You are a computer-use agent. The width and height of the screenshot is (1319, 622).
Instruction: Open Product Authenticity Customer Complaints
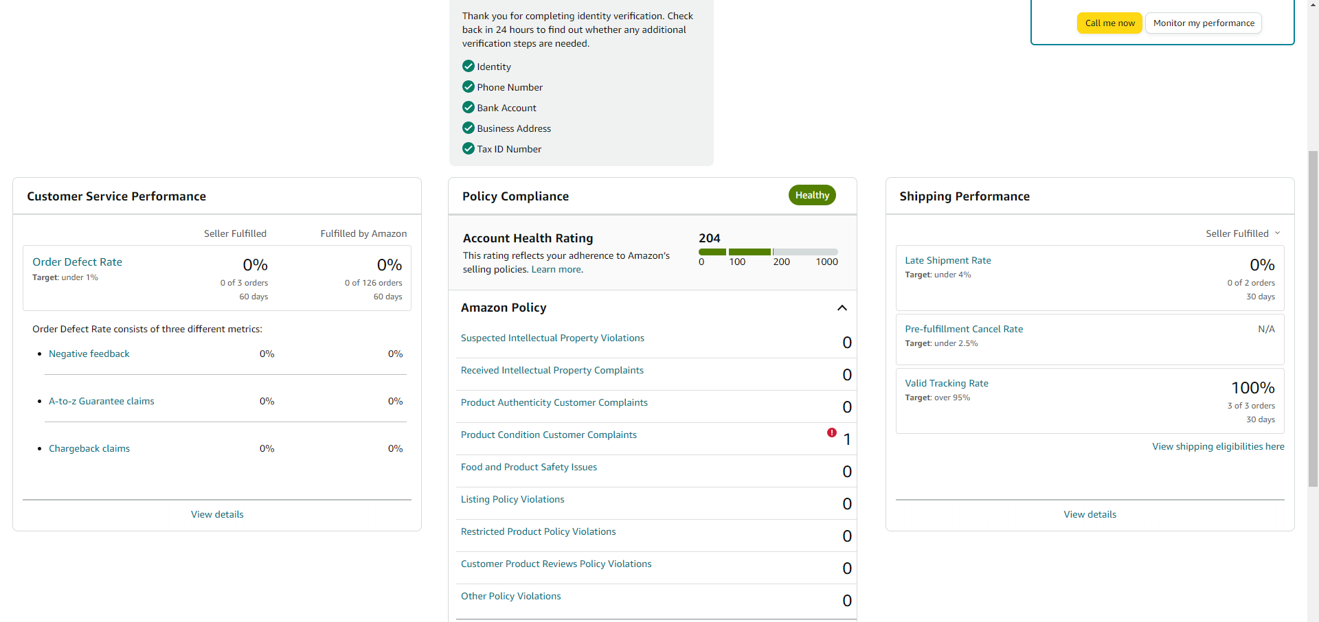click(x=554, y=402)
